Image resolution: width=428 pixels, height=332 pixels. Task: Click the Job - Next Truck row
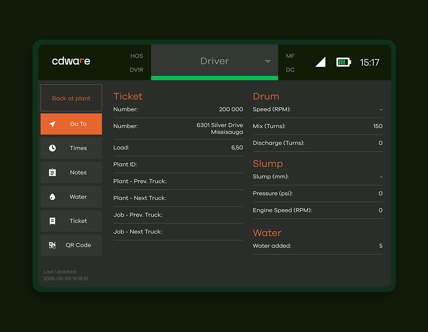coord(178,232)
